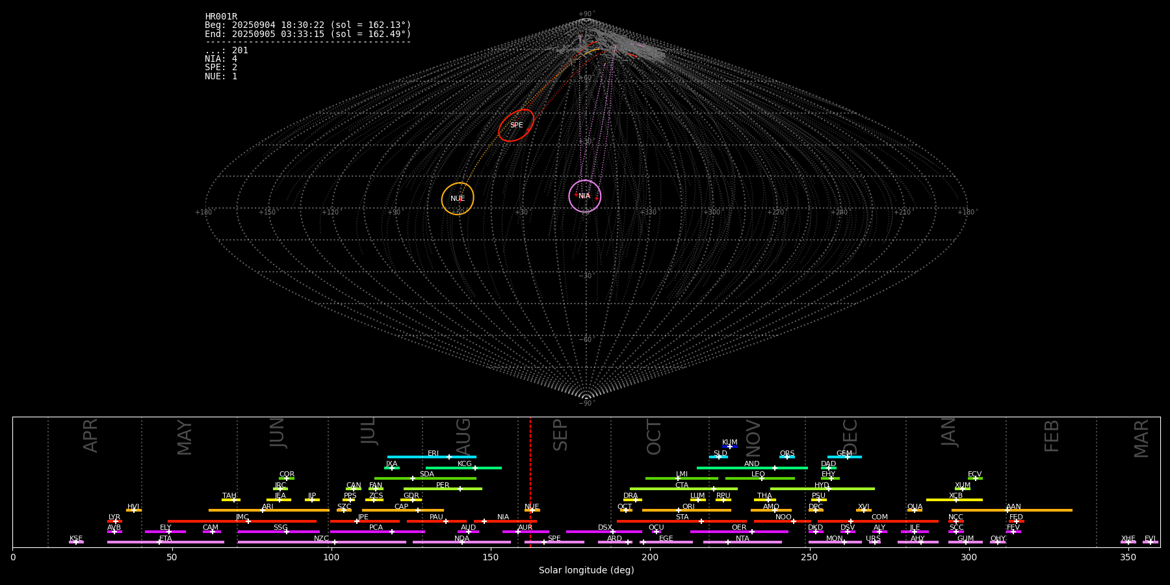Viewport: 1170px width, 585px height.
Task: Click the JMC shower bar in timeline
Action: pos(242,521)
